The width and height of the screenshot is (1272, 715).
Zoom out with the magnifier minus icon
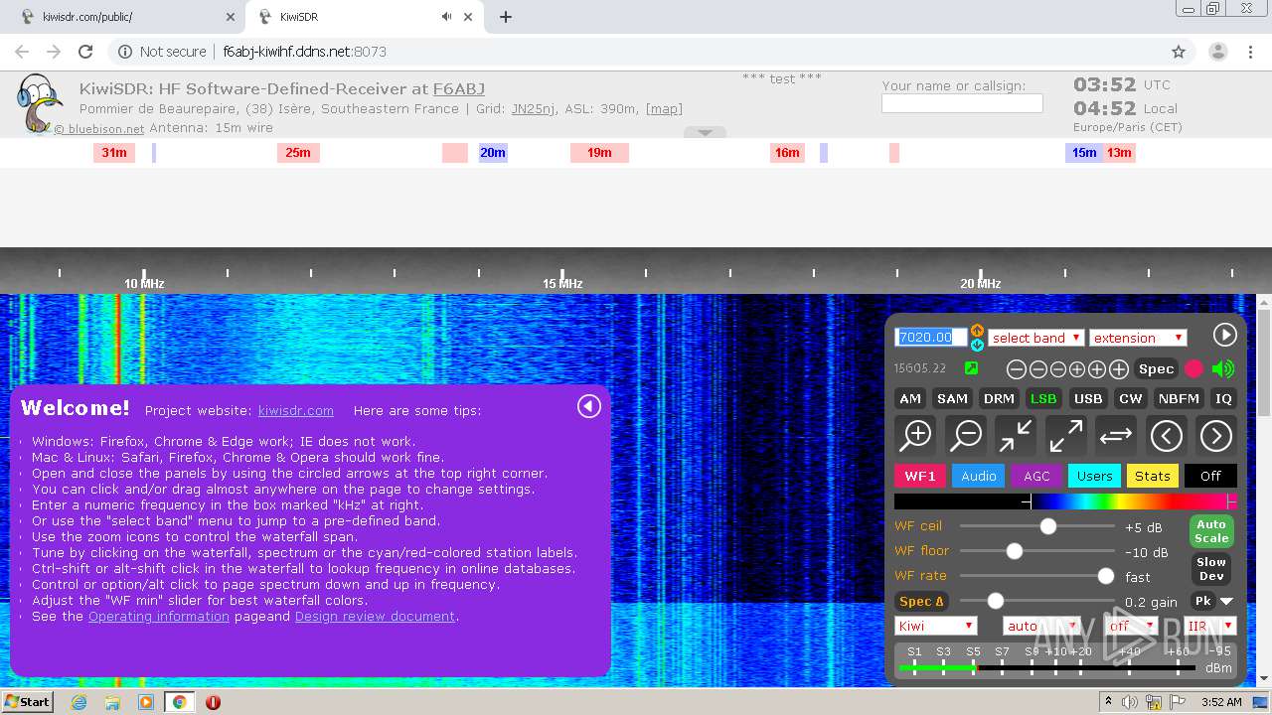966,435
